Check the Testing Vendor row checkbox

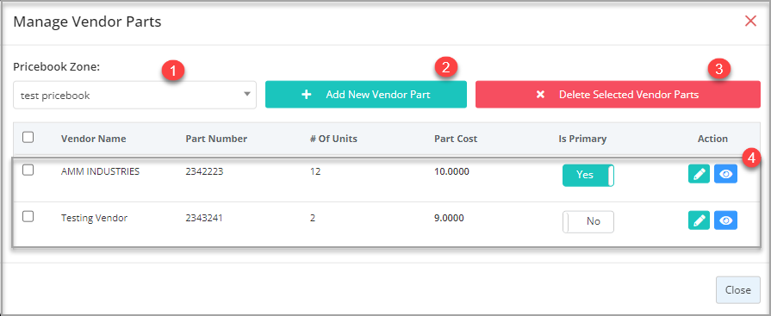tap(28, 216)
